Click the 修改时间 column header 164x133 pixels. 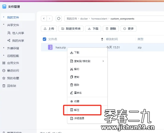coord(112,39)
